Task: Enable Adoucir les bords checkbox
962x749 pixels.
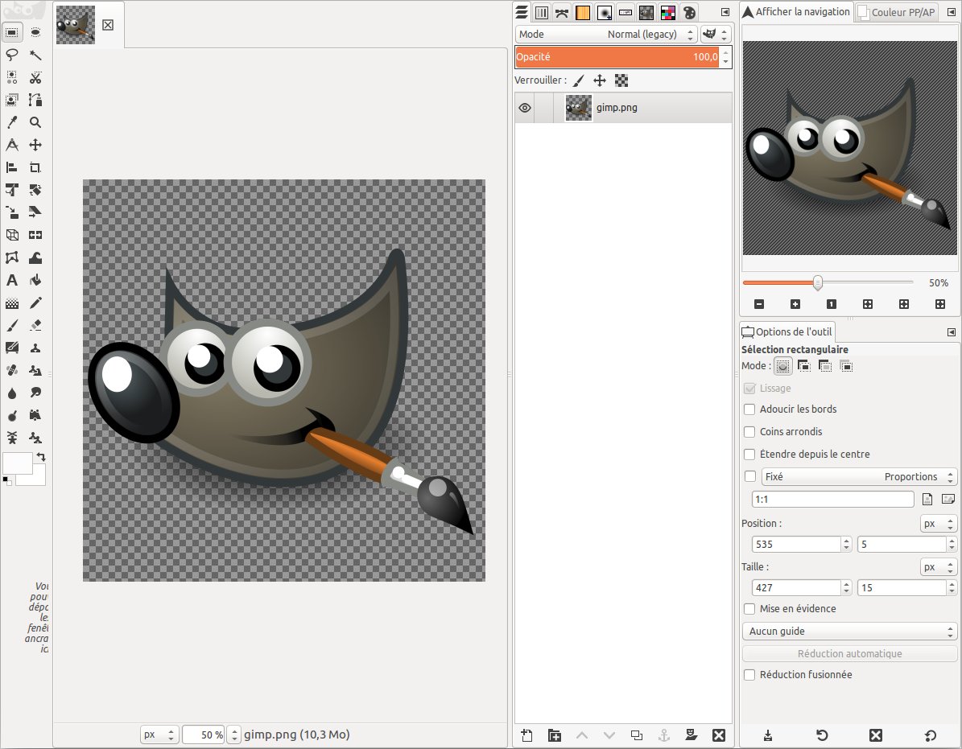Action: click(749, 409)
